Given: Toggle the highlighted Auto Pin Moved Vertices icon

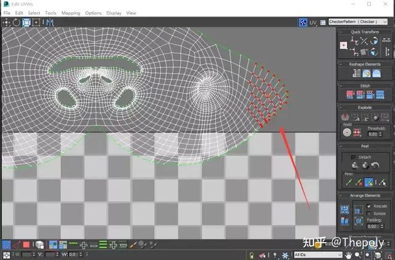Looking at the screenshot, I should [x=369, y=182].
